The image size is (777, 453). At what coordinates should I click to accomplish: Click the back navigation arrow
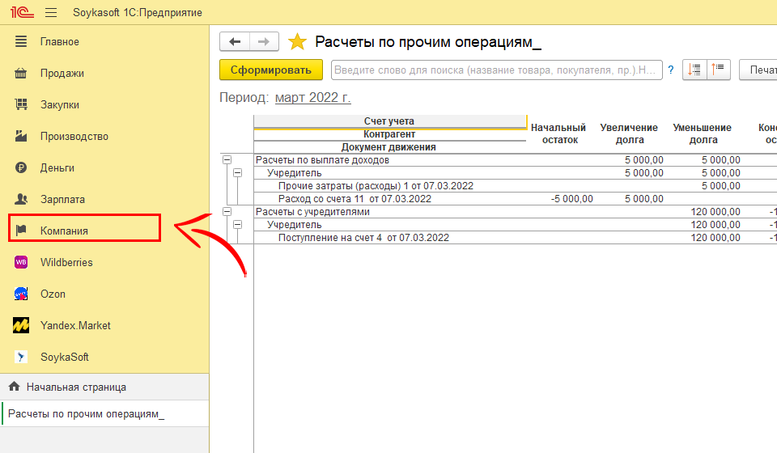click(x=235, y=42)
